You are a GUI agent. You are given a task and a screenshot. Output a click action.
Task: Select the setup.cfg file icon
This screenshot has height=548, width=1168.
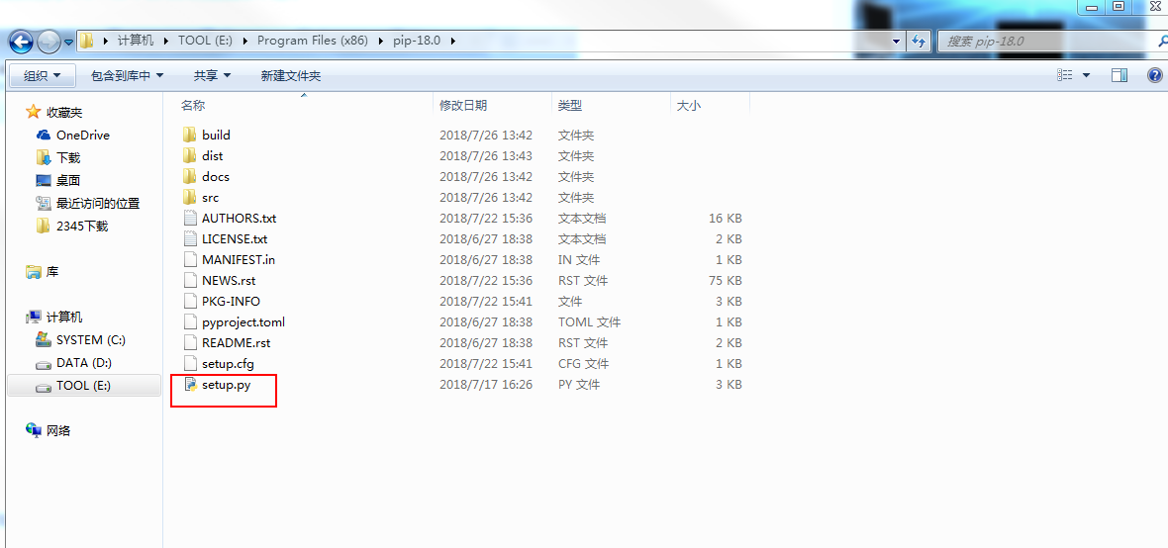[x=190, y=364]
